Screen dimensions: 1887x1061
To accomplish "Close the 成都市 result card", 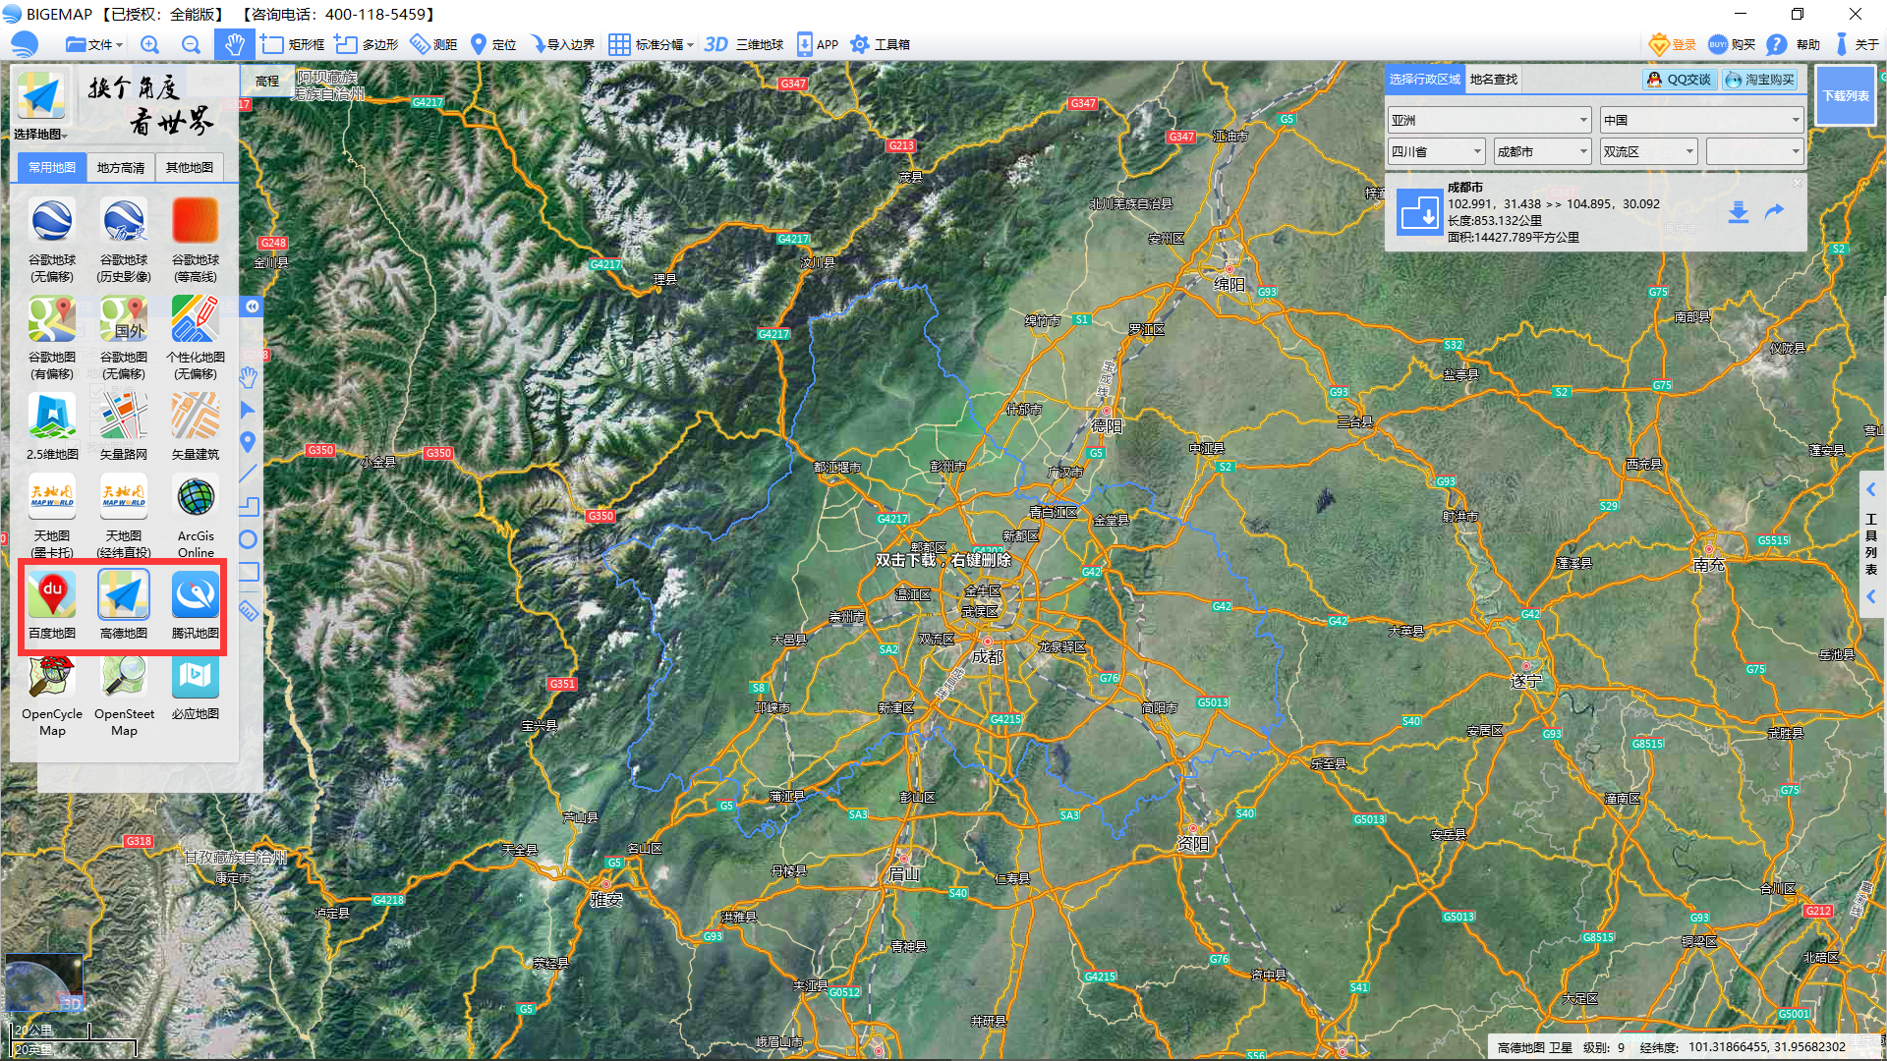I will tap(1797, 184).
